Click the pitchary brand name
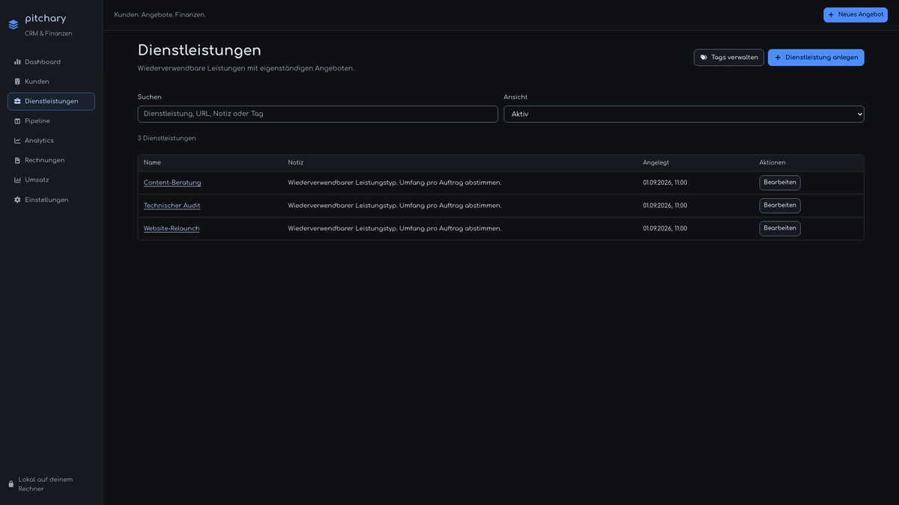Image resolution: width=899 pixels, height=505 pixels. 46,19
